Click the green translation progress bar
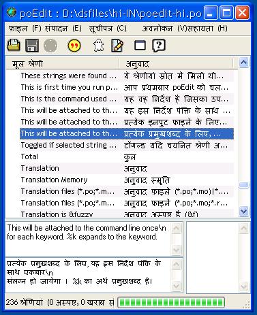The height and width of the screenshot is (315, 257). tap(171, 302)
